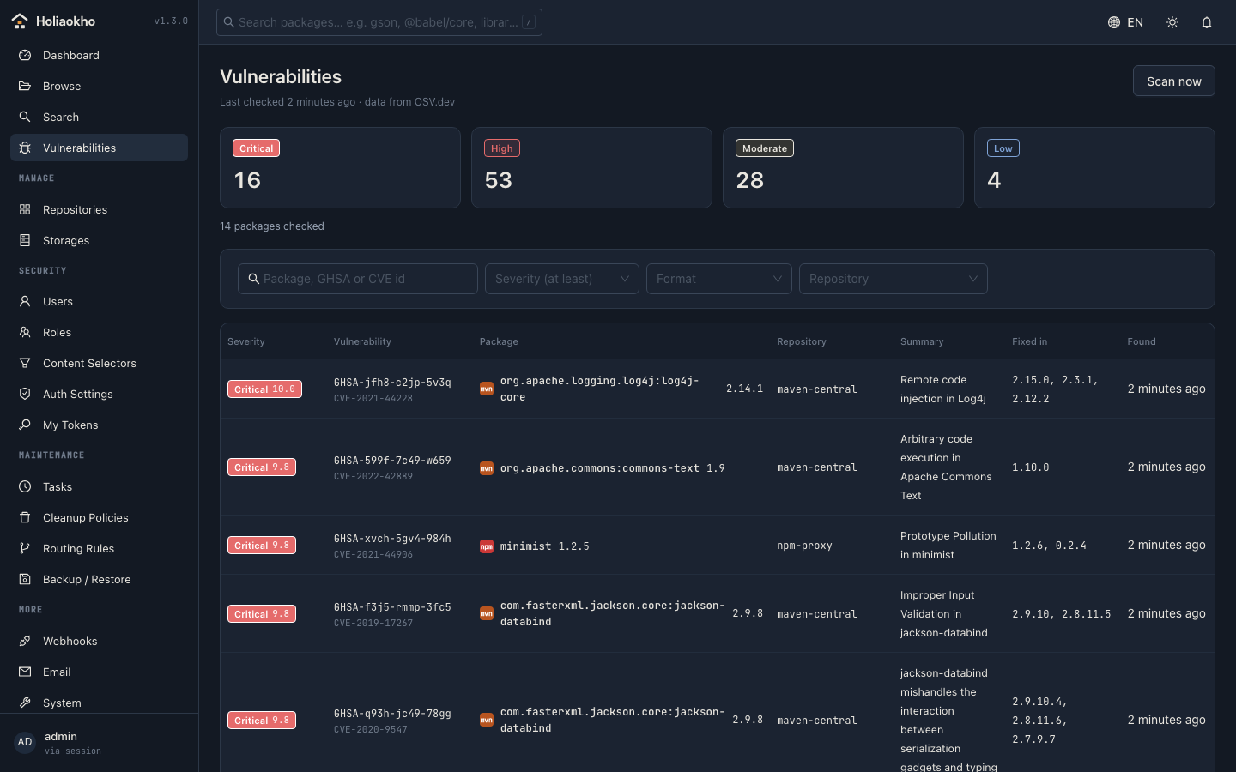Click the Repositories grid icon
Viewport: 1236px width, 772px height.
tap(25, 209)
